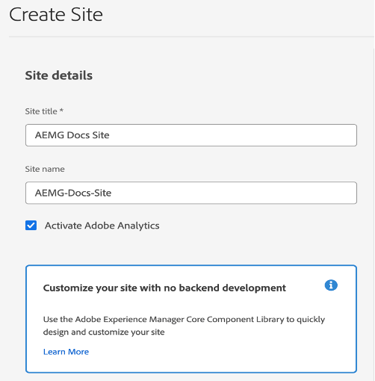
Task: Click 'Customize your site with no backend development' heading
Action: 164,288
